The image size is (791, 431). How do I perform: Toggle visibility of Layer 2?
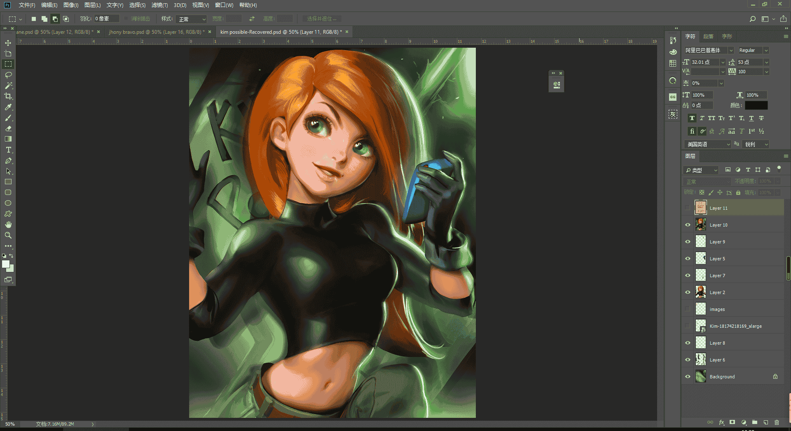[688, 292]
